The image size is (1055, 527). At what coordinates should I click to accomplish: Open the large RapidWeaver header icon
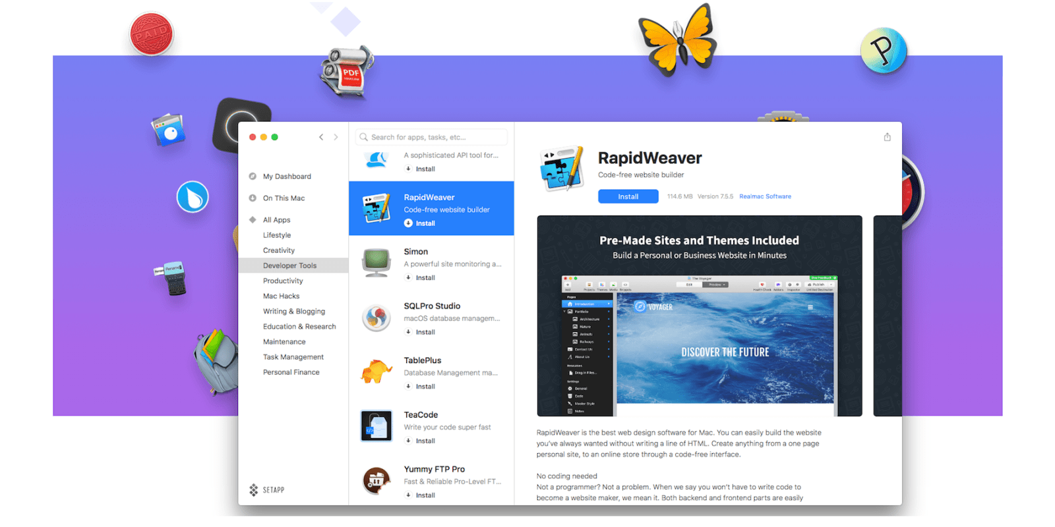coord(561,169)
